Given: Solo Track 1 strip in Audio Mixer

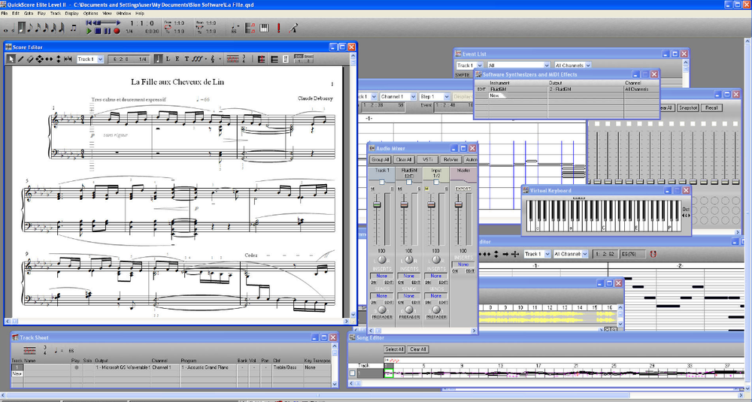Looking at the screenshot, I should 393,189.
